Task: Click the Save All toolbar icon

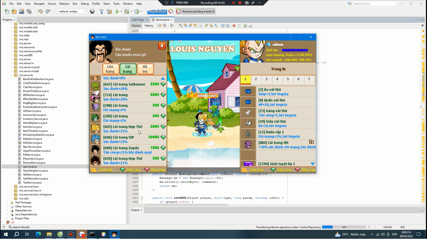Action: pos(29,12)
